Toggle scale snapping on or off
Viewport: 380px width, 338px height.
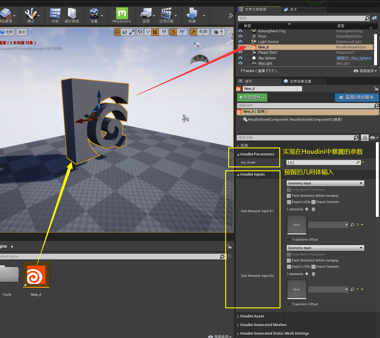[193, 32]
